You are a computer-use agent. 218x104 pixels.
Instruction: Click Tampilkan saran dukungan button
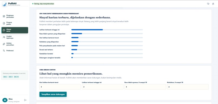point(53,94)
